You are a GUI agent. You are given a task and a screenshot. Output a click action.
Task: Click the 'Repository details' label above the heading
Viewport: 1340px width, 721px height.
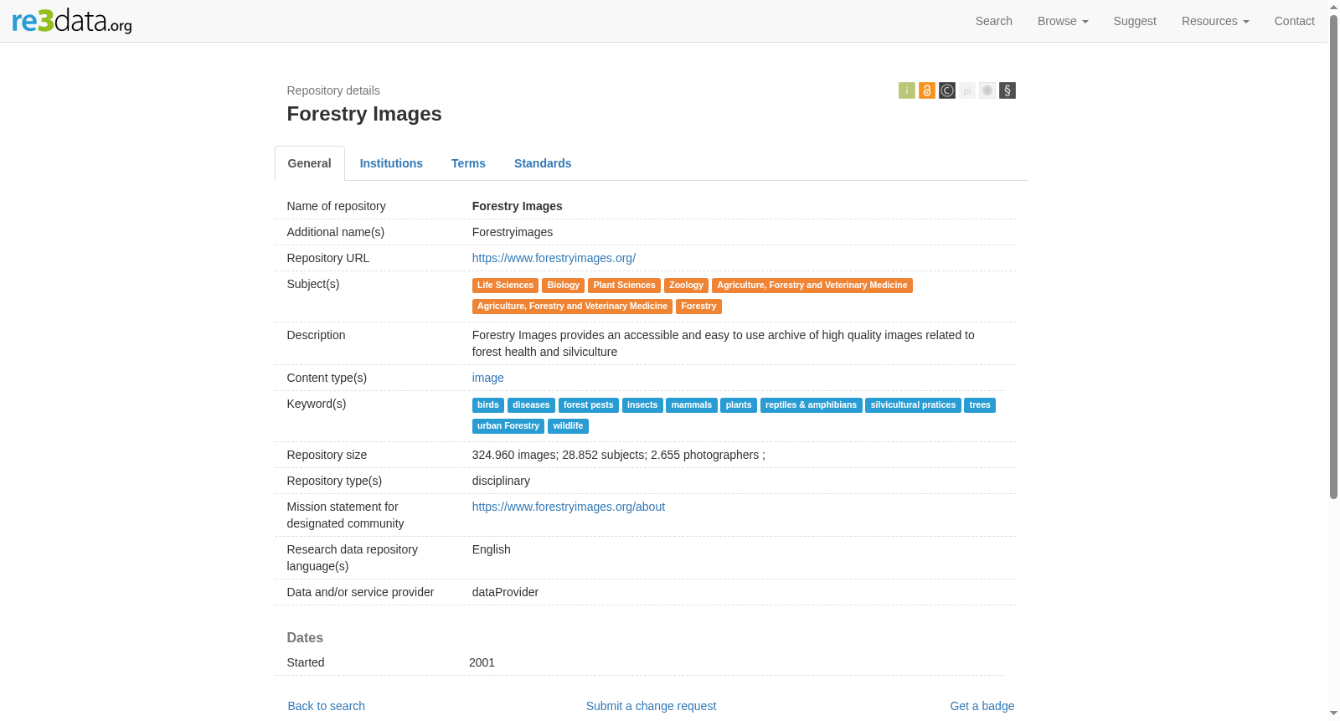(x=333, y=90)
